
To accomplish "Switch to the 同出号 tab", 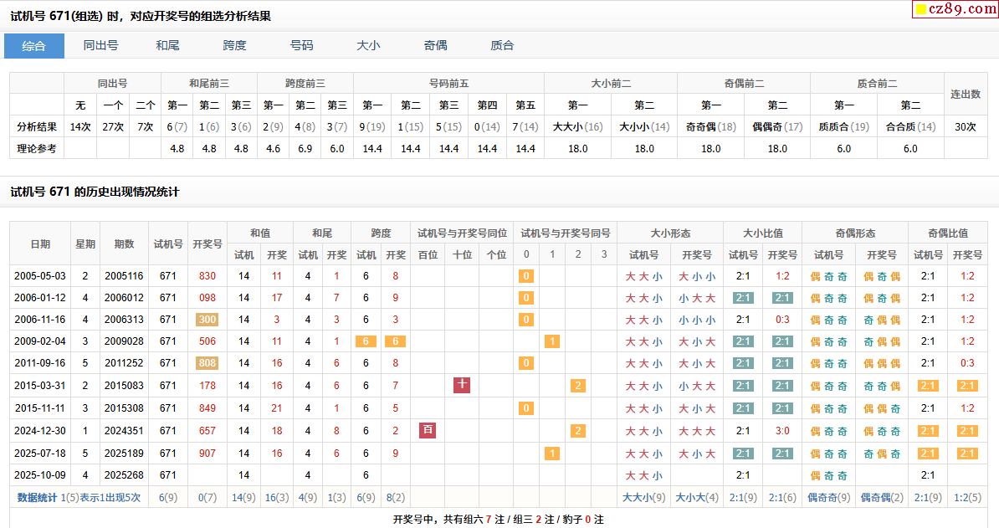I will (100, 45).
